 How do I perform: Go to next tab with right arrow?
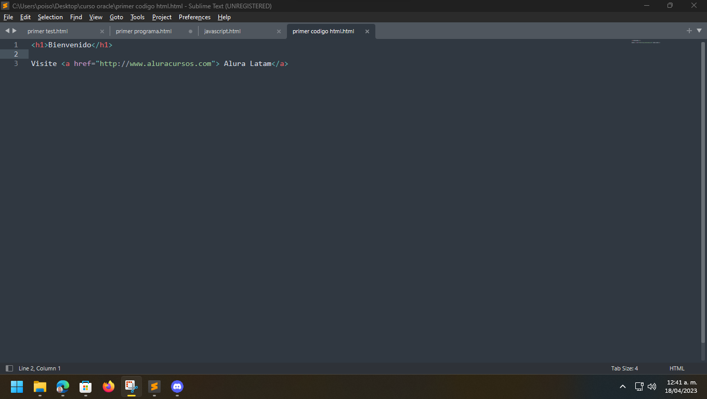pyautogui.click(x=15, y=31)
